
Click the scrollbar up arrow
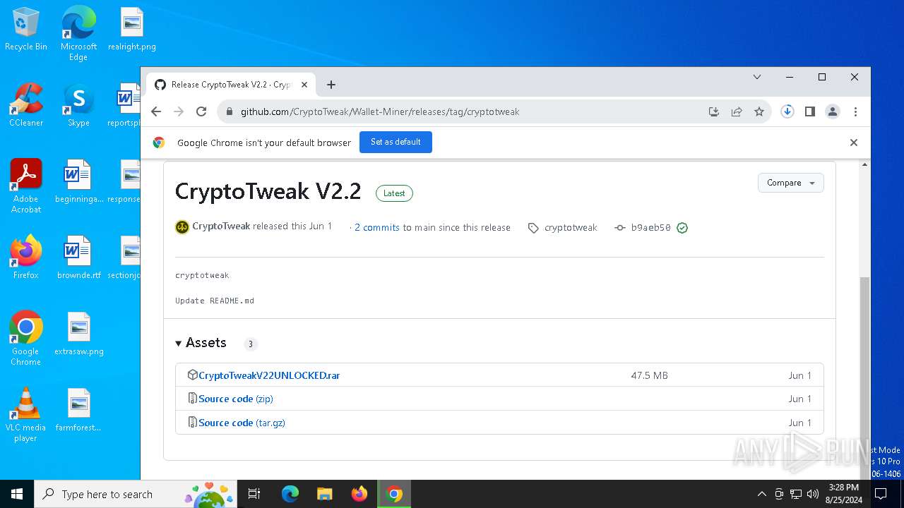pyautogui.click(x=864, y=165)
